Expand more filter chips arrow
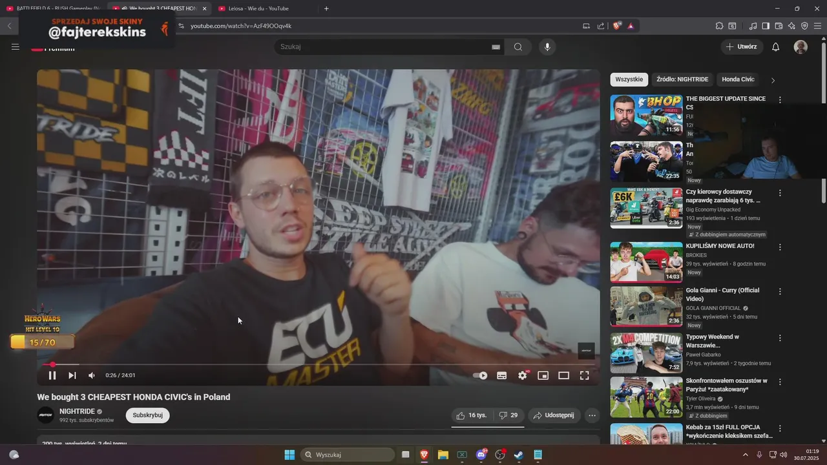This screenshot has width=827, height=465. coord(773,80)
